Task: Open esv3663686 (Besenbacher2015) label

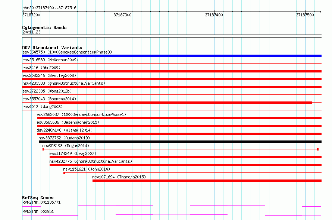Action: [x=68, y=122]
